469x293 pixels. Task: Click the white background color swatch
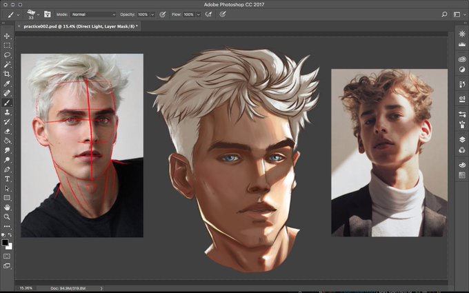pos(10,247)
